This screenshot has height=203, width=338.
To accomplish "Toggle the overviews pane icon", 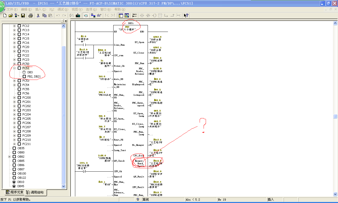I will coord(121,16).
